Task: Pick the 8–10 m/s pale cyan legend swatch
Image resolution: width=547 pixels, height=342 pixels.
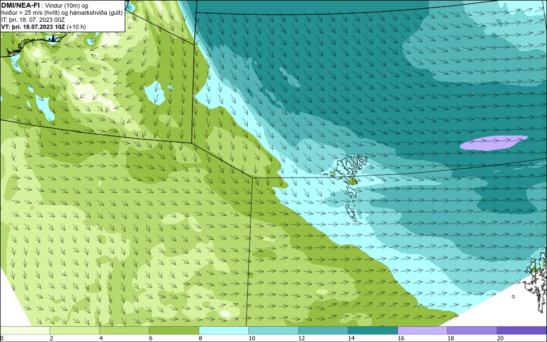Action: coord(224,331)
